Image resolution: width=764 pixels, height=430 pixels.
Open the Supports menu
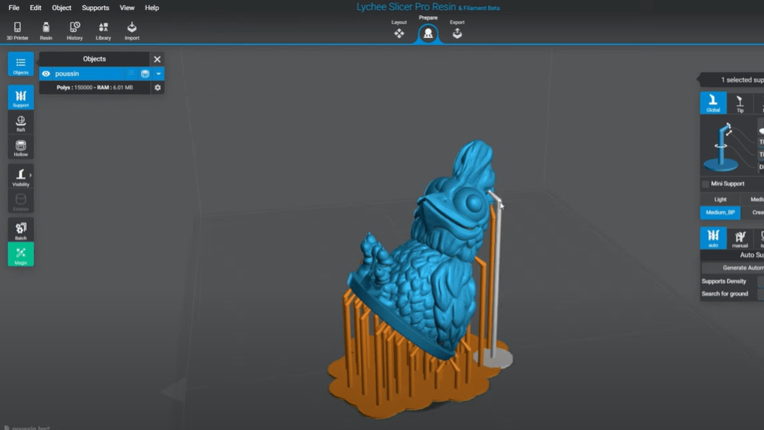coord(95,8)
